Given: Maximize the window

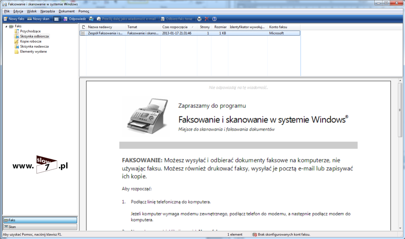Looking at the screenshot, I should click(386, 3).
